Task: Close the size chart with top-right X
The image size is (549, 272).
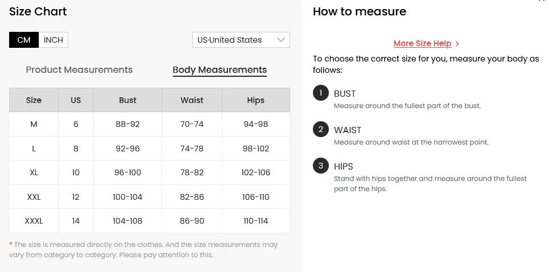Action: pos(541,1)
